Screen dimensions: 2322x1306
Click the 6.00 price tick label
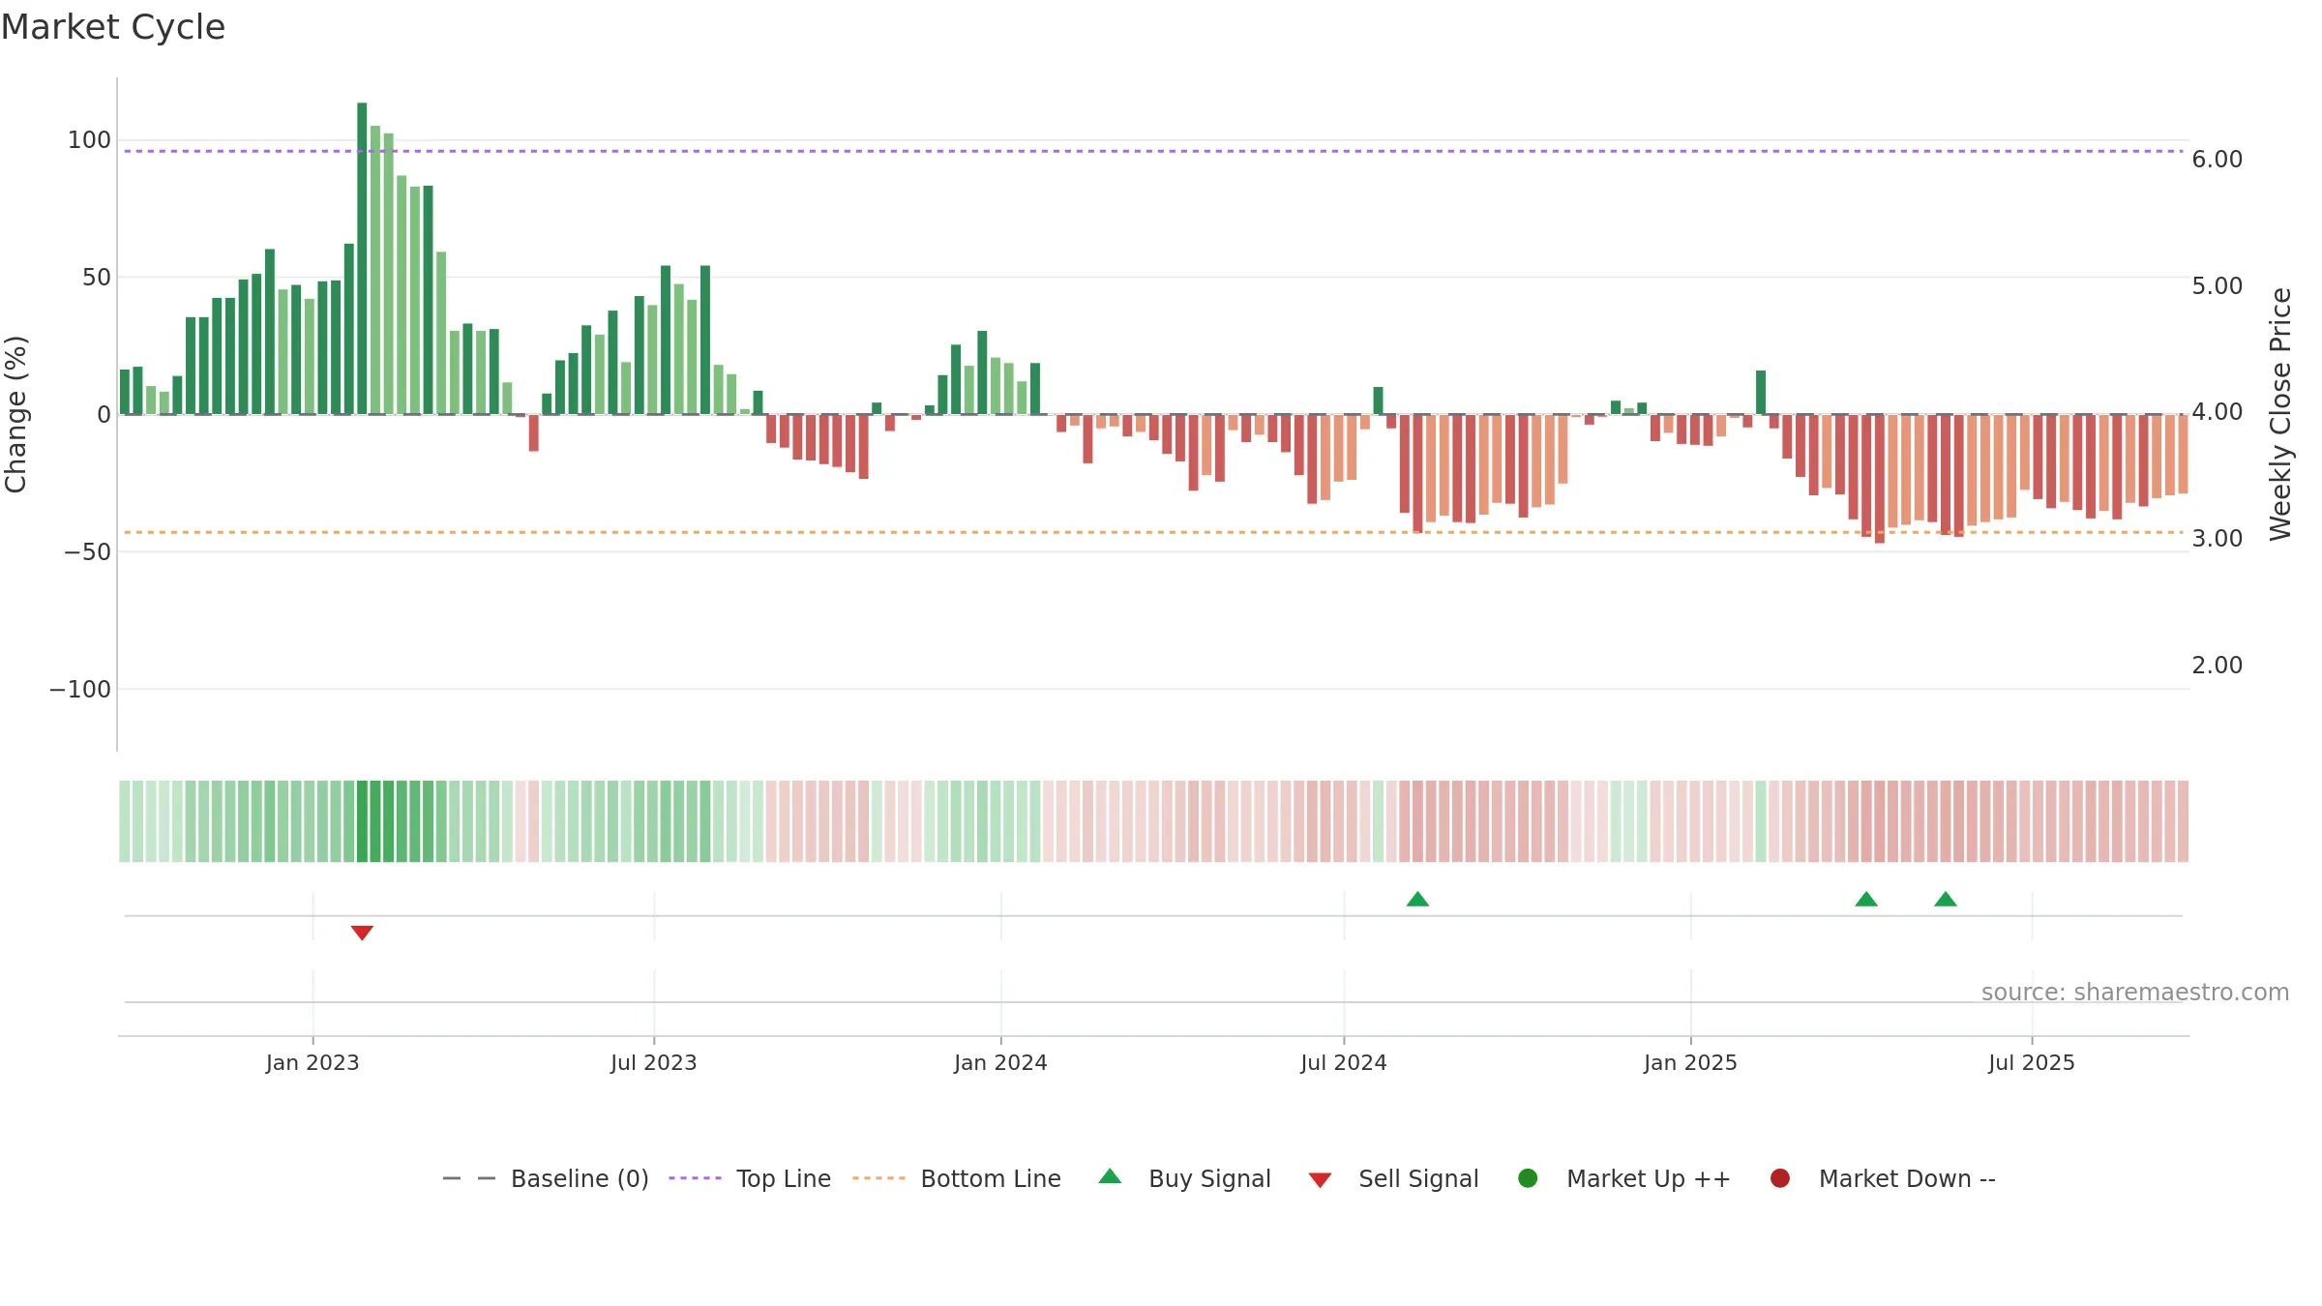(x=2218, y=160)
